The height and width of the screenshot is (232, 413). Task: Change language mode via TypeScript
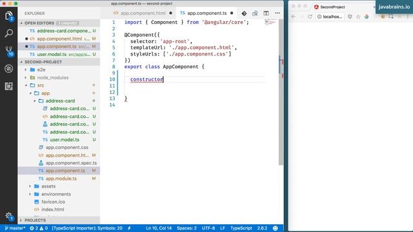[241, 228]
